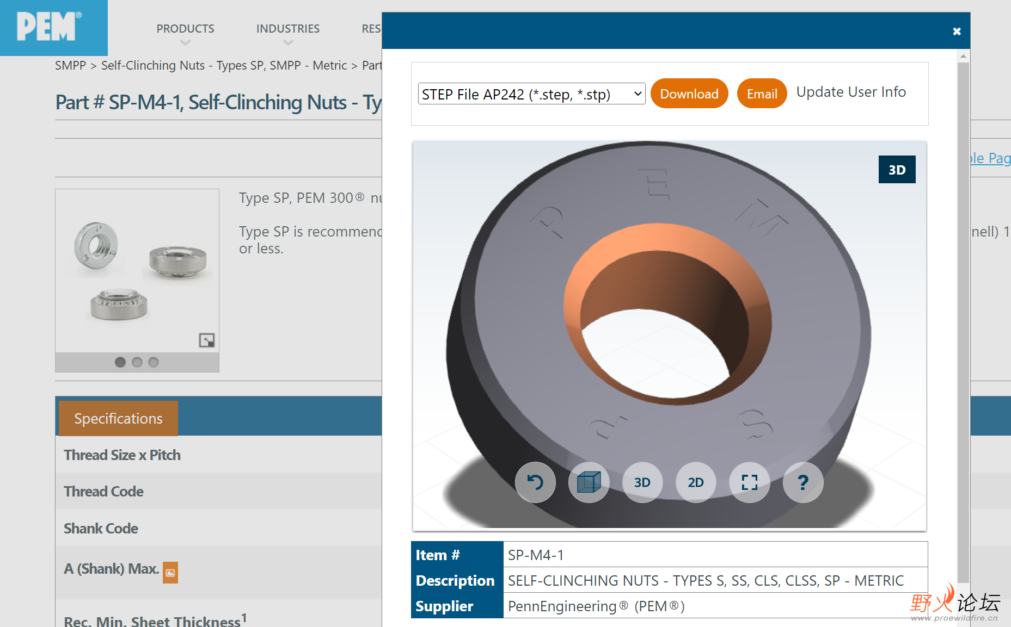
Task: Click the 'Shank Code' row label
Action: 101,528
